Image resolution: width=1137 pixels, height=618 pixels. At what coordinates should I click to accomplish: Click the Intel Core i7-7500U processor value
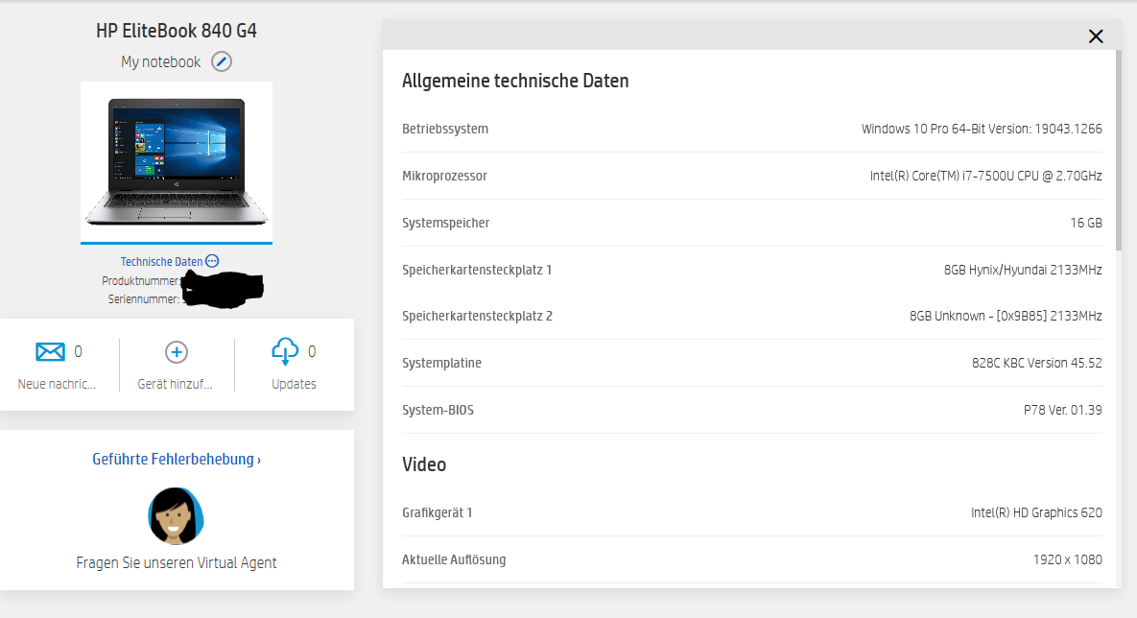(985, 176)
